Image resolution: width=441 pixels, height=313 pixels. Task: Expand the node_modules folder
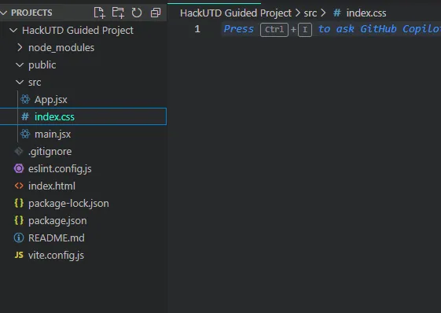(x=20, y=47)
